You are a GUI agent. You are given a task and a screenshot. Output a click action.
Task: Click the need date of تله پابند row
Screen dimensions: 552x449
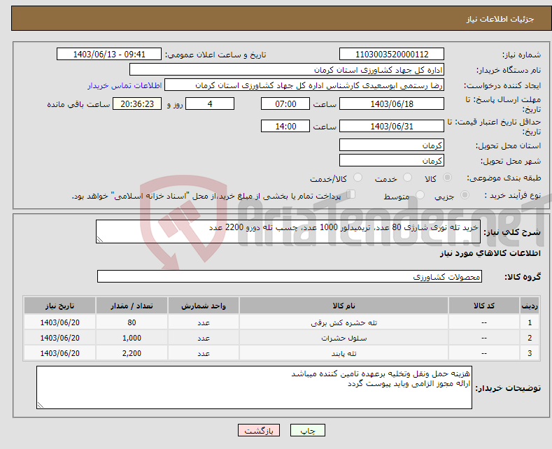(x=60, y=353)
